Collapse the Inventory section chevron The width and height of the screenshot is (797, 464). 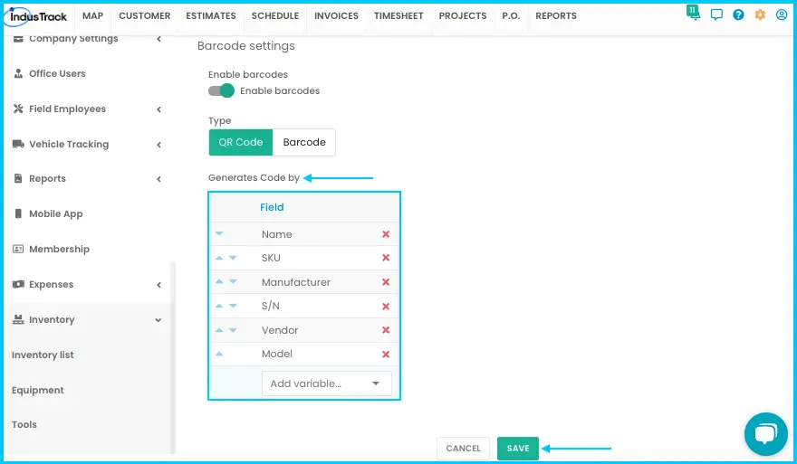[158, 320]
